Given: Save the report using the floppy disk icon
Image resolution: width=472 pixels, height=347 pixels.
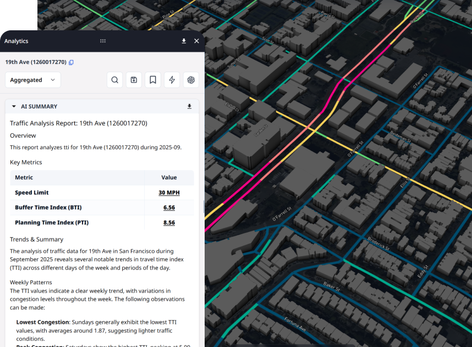Looking at the screenshot, I should click(x=134, y=80).
